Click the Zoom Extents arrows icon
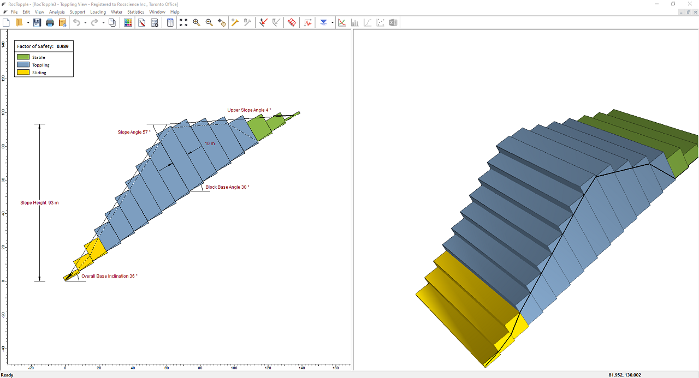The width and height of the screenshot is (699, 378). pyautogui.click(x=183, y=22)
